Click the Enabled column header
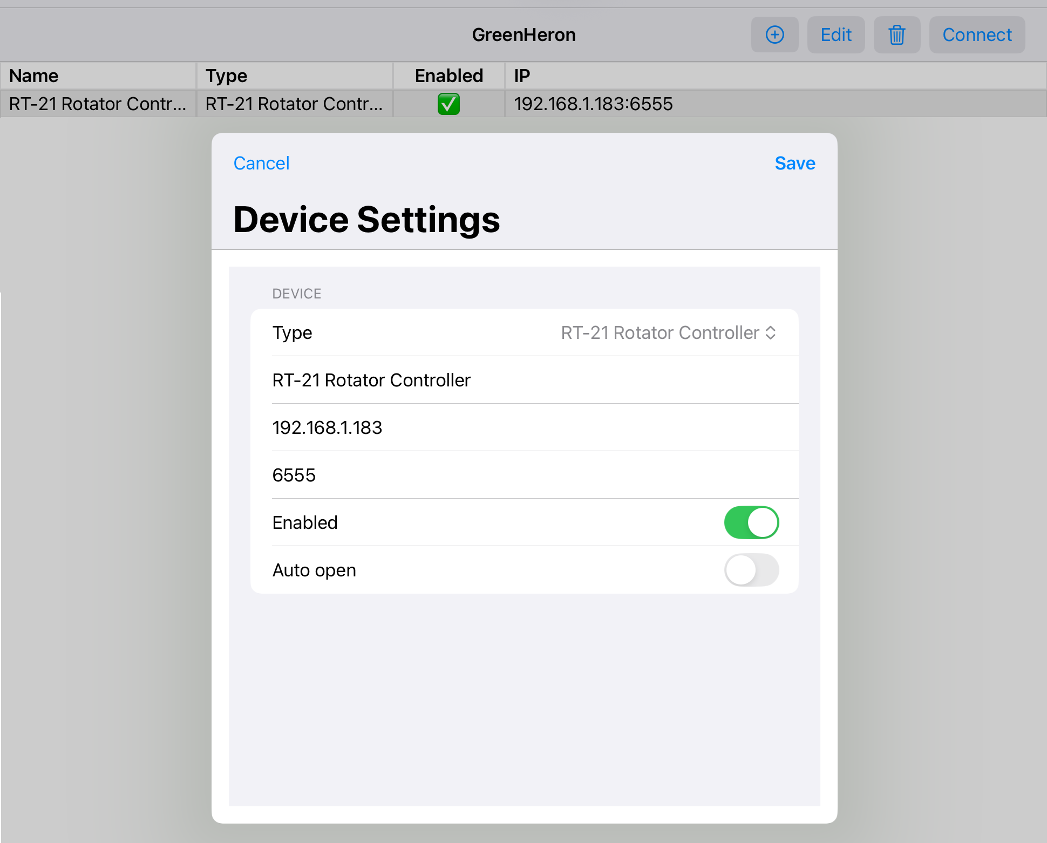This screenshot has width=1047, height=843. [x=448, y=76]
